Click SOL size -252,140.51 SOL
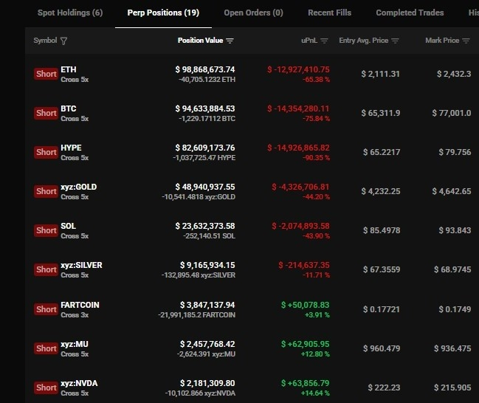The height and width of the screenshot is (403, 479). pos(210,236)
